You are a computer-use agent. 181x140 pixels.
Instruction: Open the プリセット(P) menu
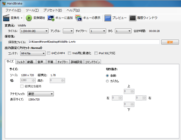[x=52, y=10]
